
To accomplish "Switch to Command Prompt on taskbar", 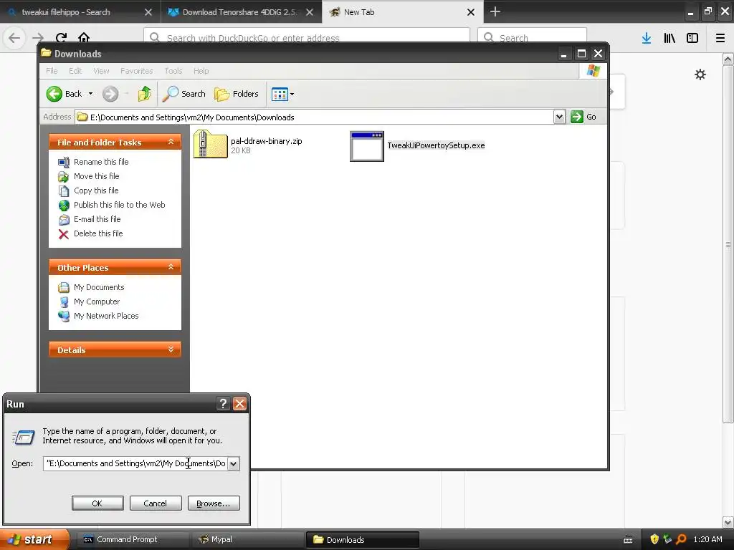I will point(132,540).
